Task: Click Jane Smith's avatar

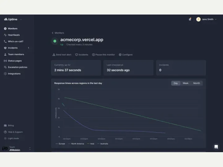Action: pos(199,19)
